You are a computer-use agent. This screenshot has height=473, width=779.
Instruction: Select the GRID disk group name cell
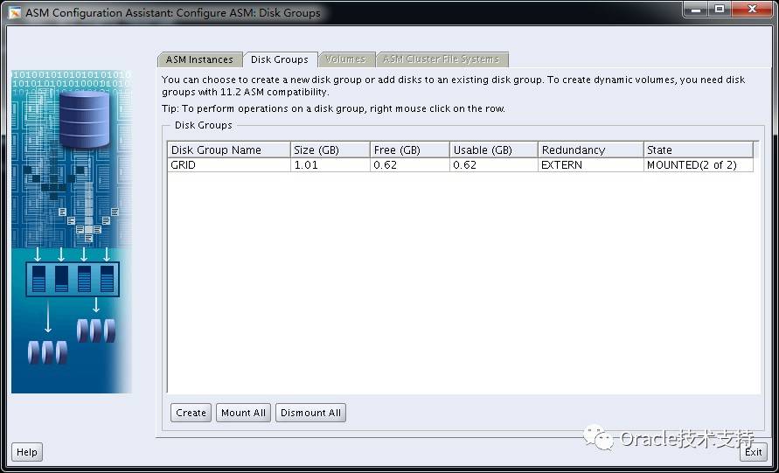(229, 165)
